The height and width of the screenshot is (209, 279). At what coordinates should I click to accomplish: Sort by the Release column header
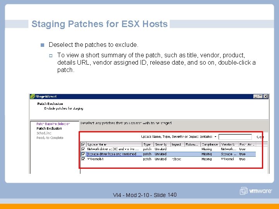192,144
